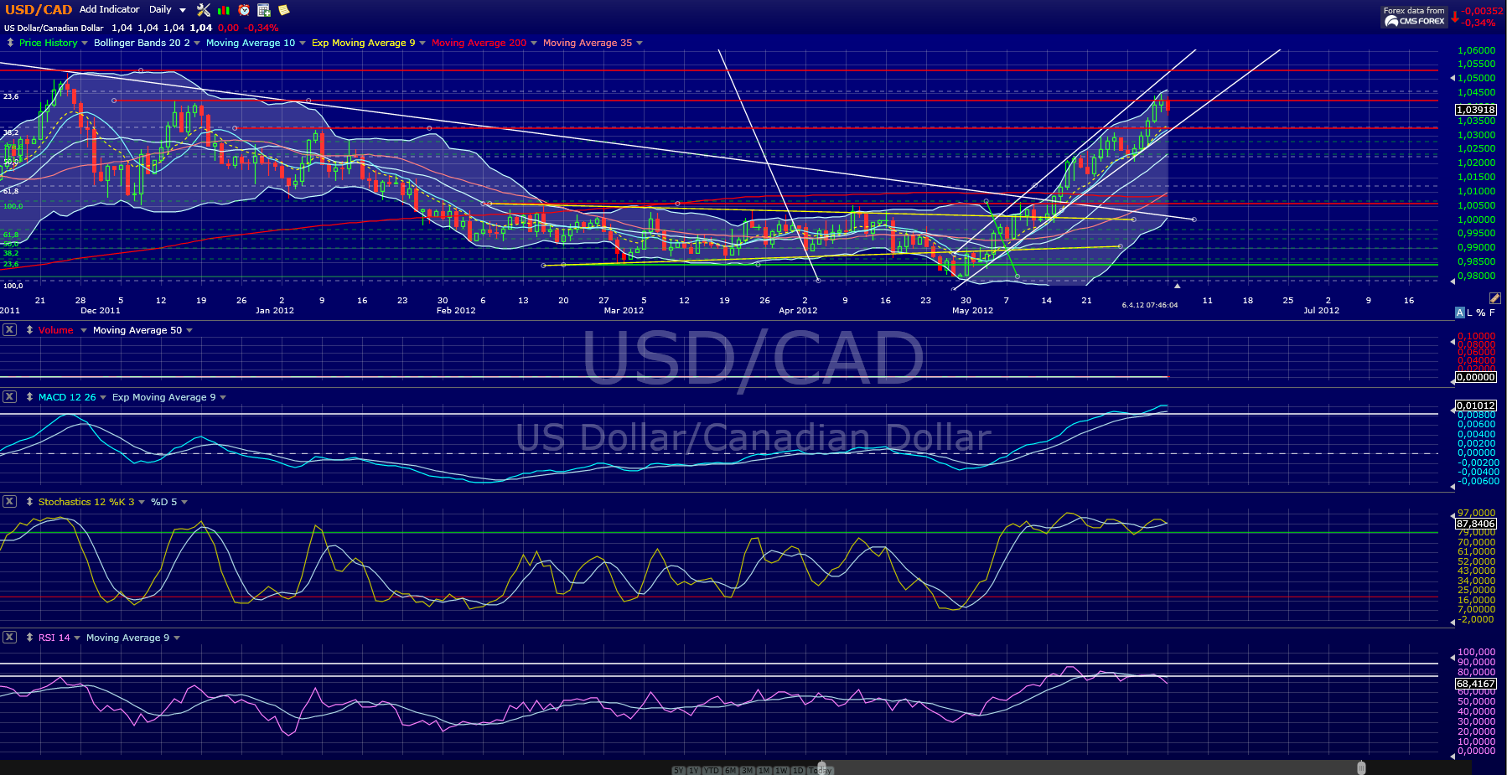Viewport: 1507px width, 775px height.
Task: Expand Exp Moving Average 9 price overlay dropdown
Action: pyautogui.click(x=422, y=43)
